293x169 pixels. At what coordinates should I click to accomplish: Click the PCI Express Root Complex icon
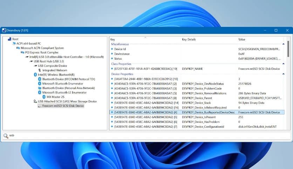click(x=22, y=52)
